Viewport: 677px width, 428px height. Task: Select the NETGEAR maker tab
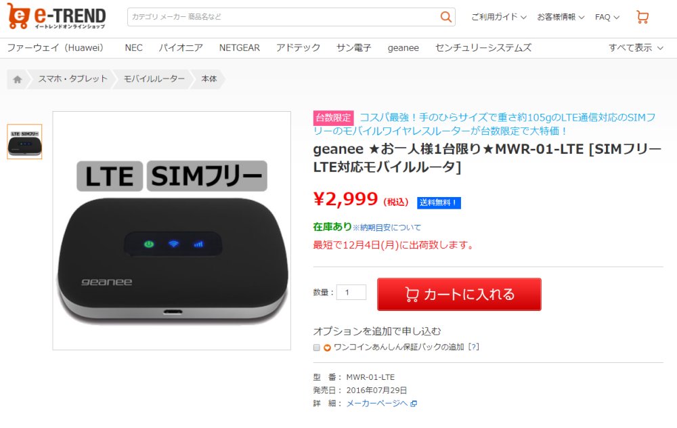[240, 47]
